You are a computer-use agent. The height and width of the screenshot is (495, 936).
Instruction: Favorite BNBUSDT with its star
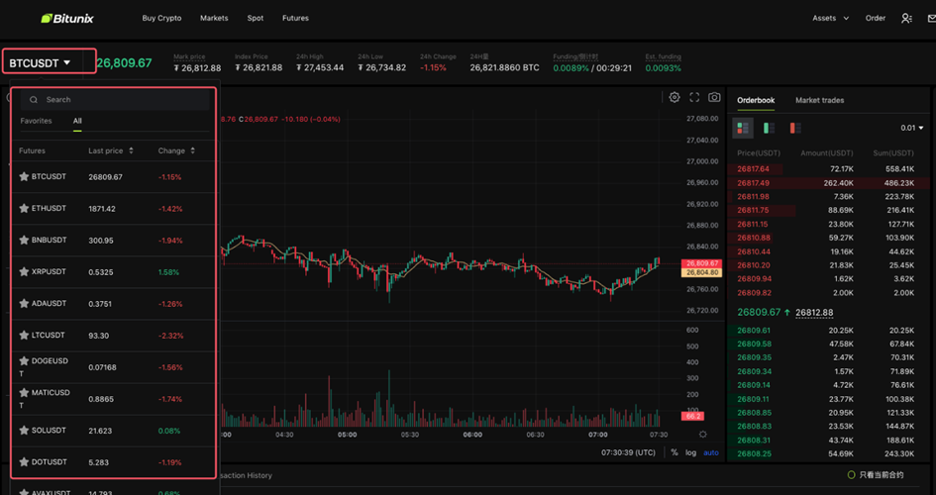(x=24, y=240)
